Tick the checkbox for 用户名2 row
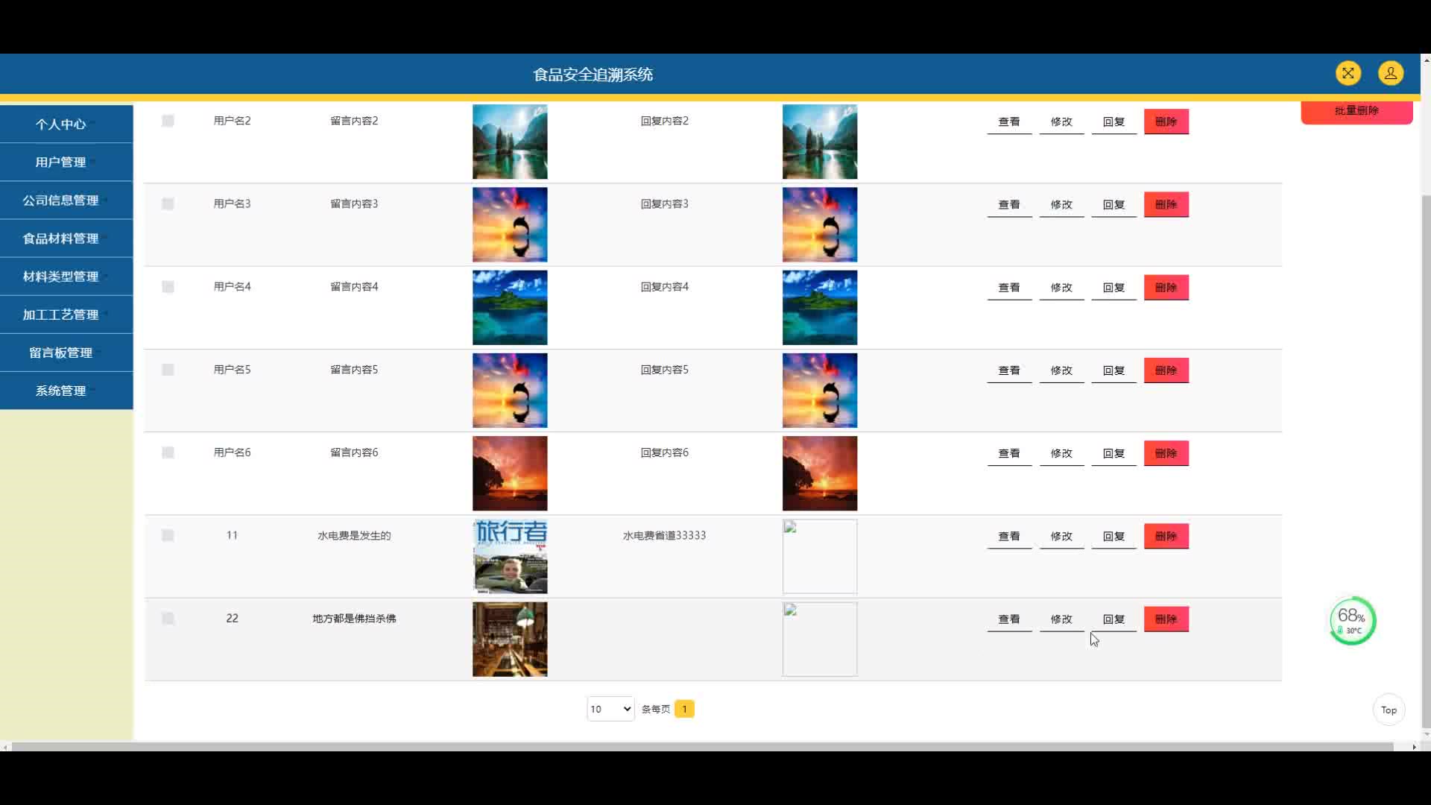The image size is (1431, 805). 168,121
